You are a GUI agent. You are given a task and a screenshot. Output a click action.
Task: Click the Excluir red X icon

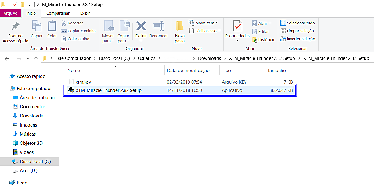[x=141, y=26]
